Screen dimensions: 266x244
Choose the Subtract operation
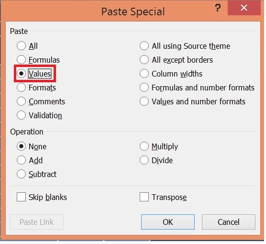coord(21,174)
